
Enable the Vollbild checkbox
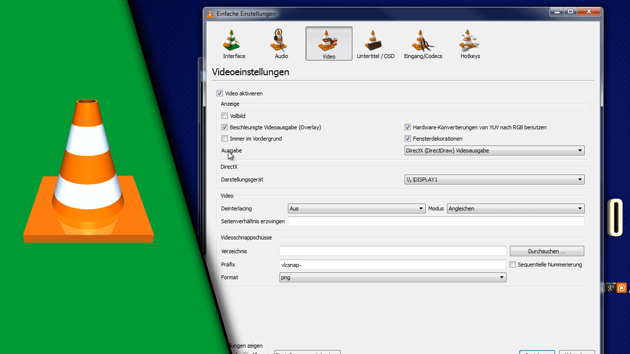(224, 116)
